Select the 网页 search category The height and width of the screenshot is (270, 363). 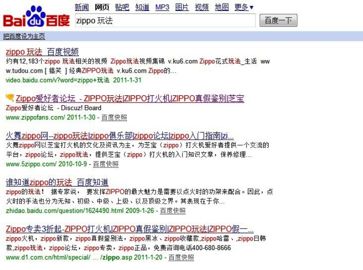(x=102, y=7)
